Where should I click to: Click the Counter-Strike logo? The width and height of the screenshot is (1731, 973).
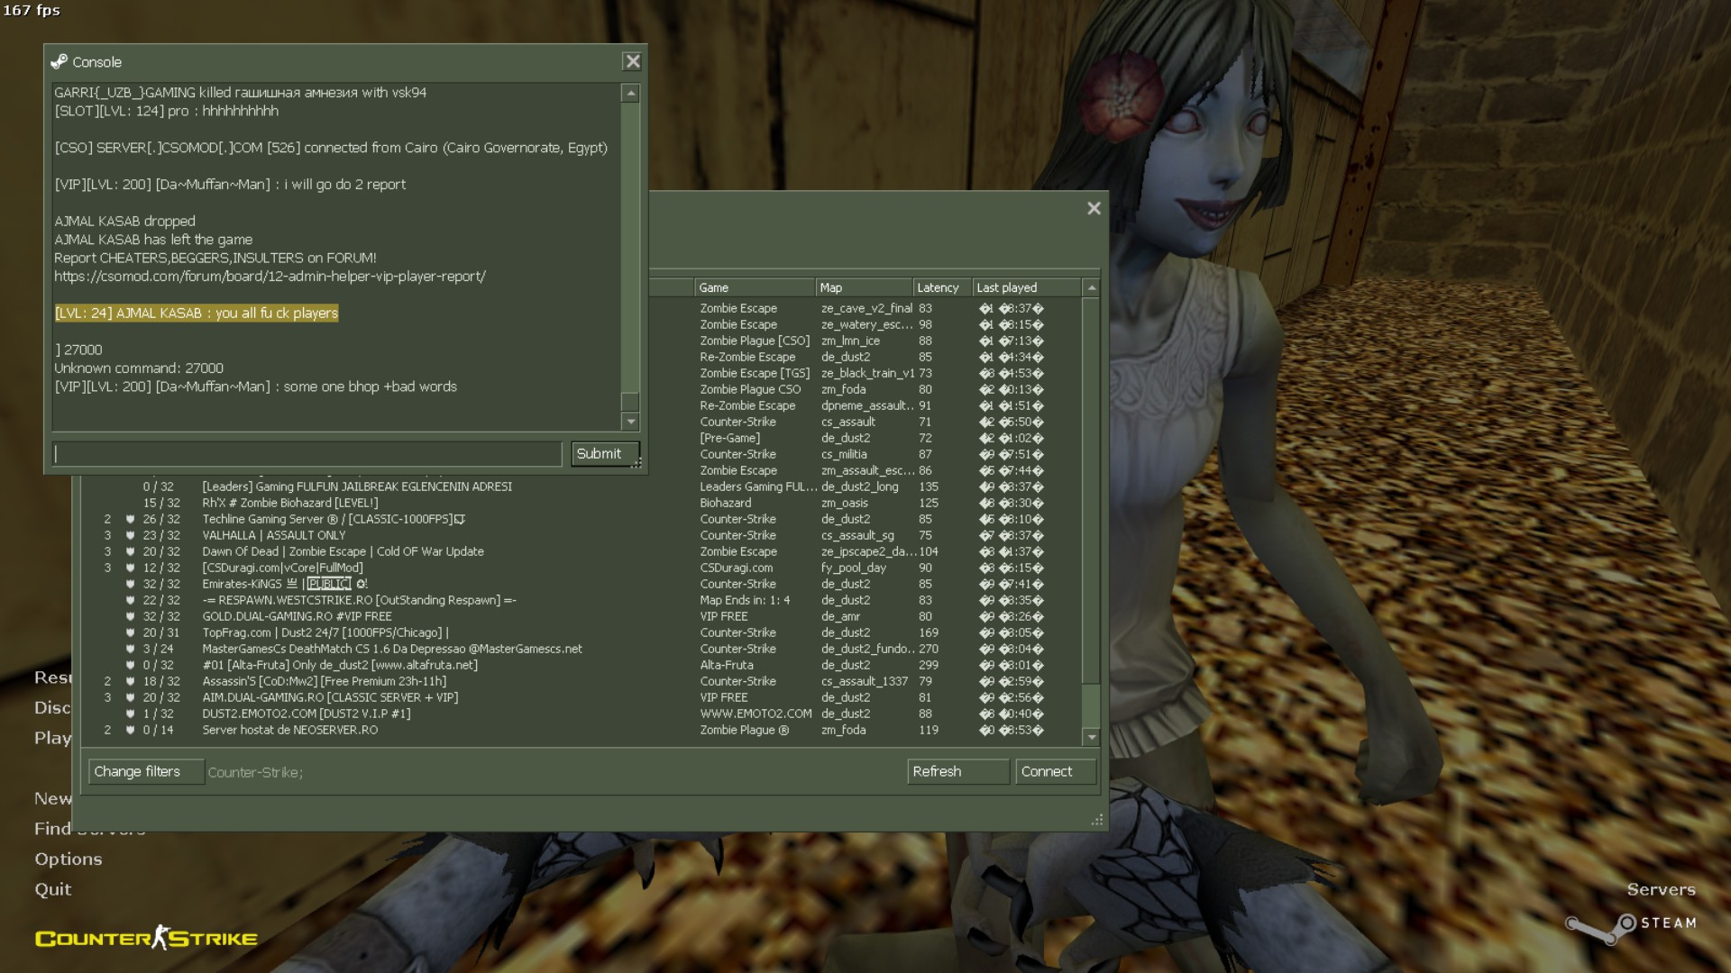tap(146, 939)
